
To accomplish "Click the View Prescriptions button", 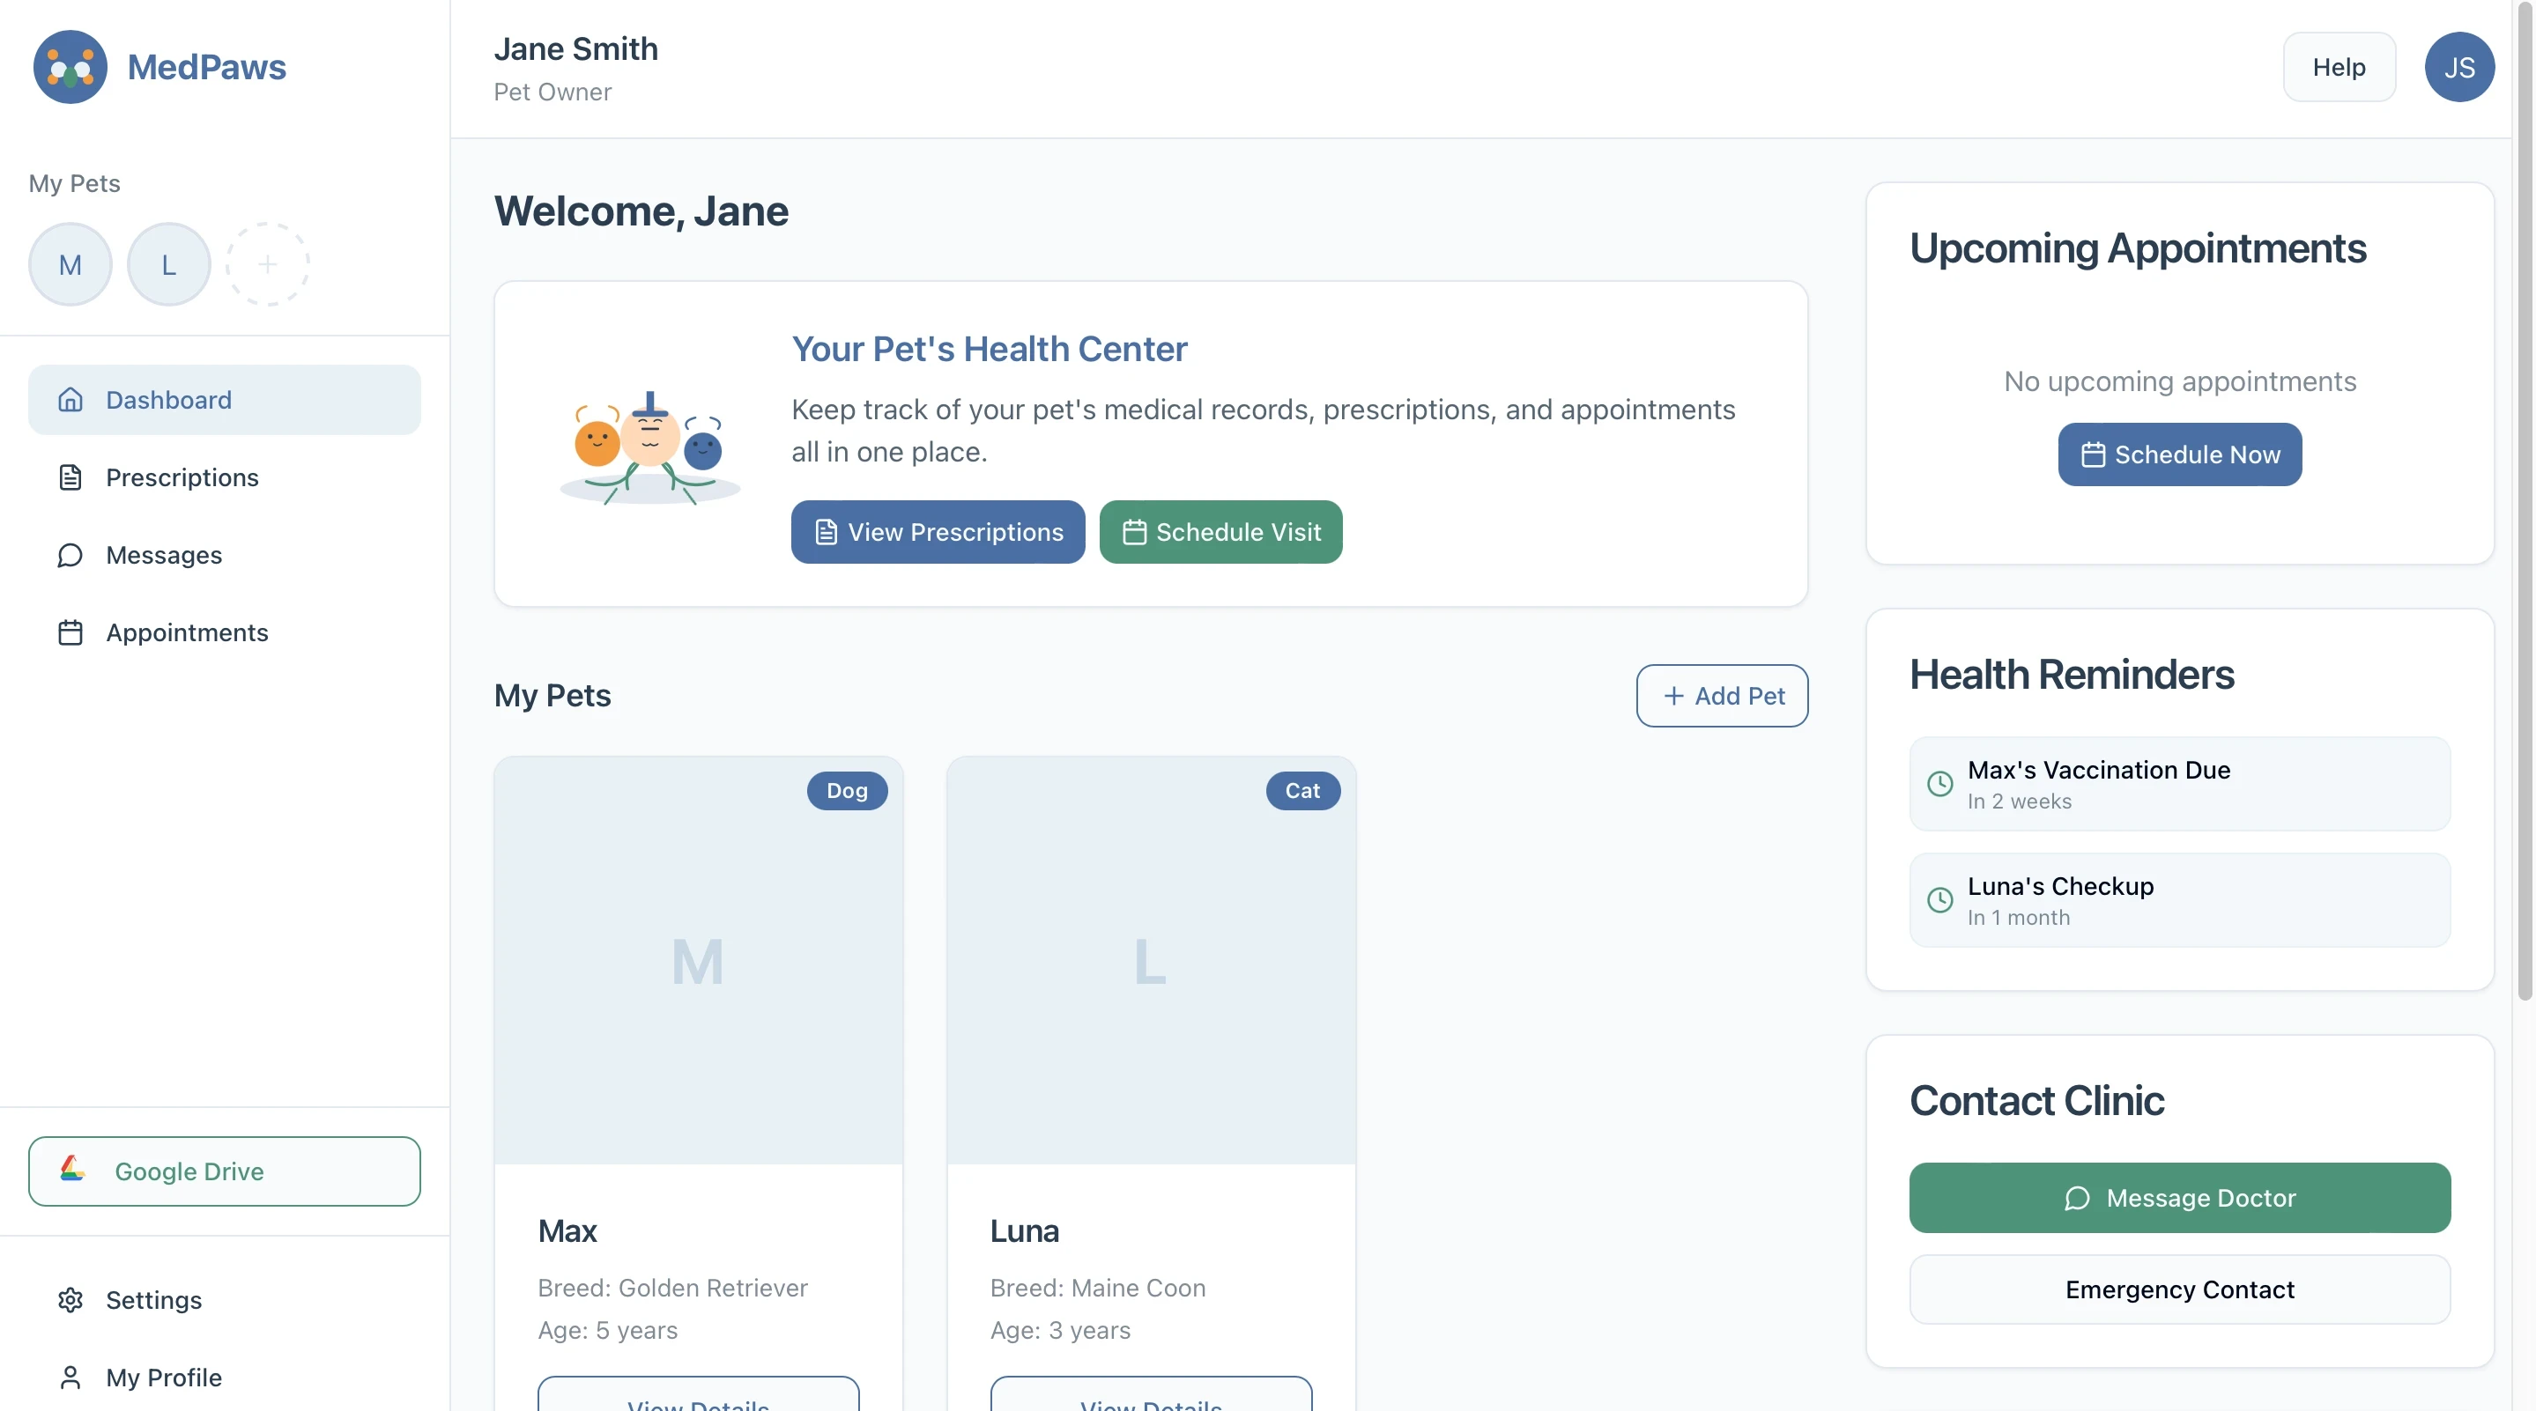I will click(938, 532).
